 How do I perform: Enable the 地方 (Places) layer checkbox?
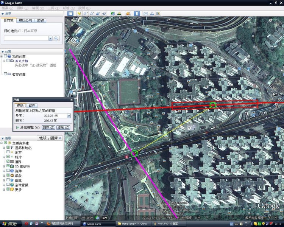(x=8, y=152)
